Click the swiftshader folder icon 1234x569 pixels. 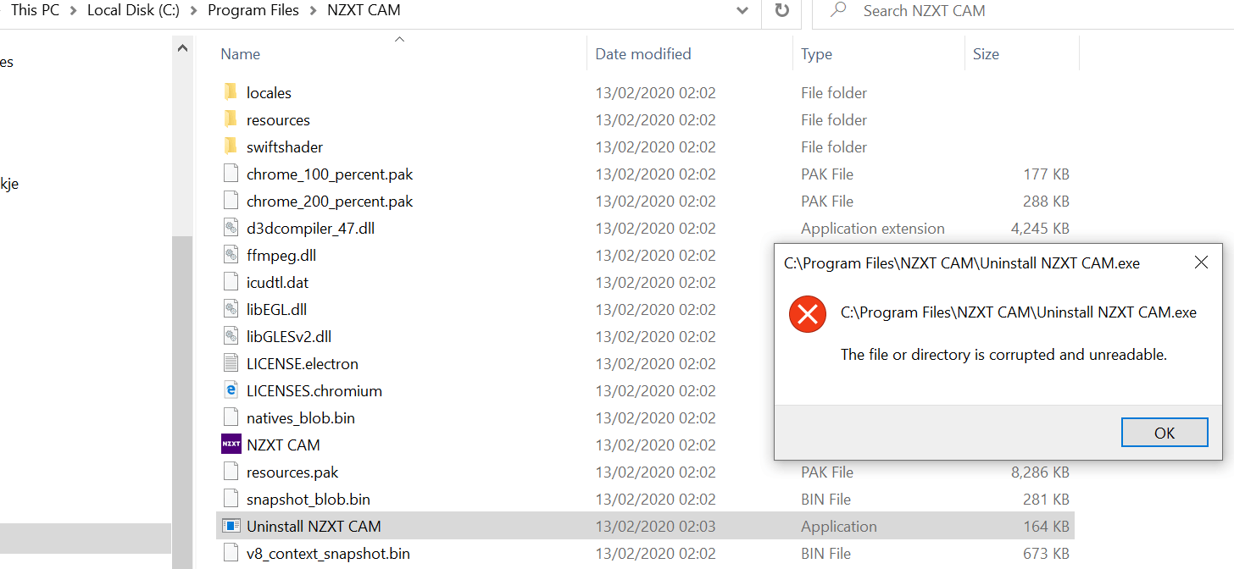(x=231, y=146)
